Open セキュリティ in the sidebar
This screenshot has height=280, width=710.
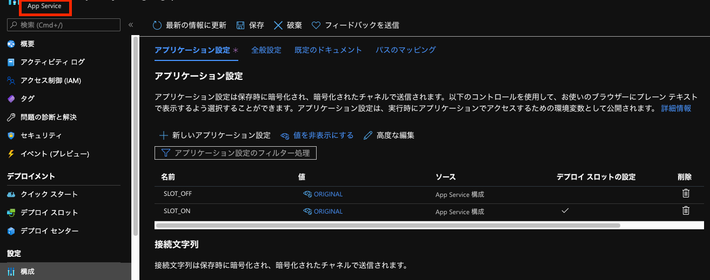(x=41, y=135)
